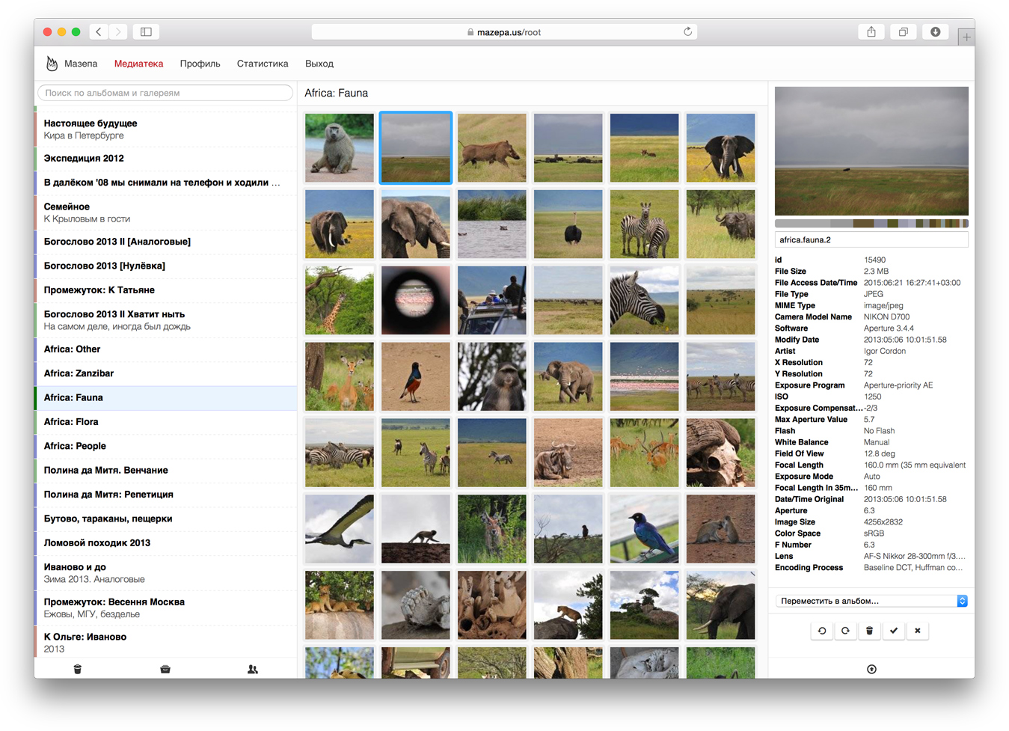
Task: Open the archive box icon below album list
Action: click(x=165, y=669)
